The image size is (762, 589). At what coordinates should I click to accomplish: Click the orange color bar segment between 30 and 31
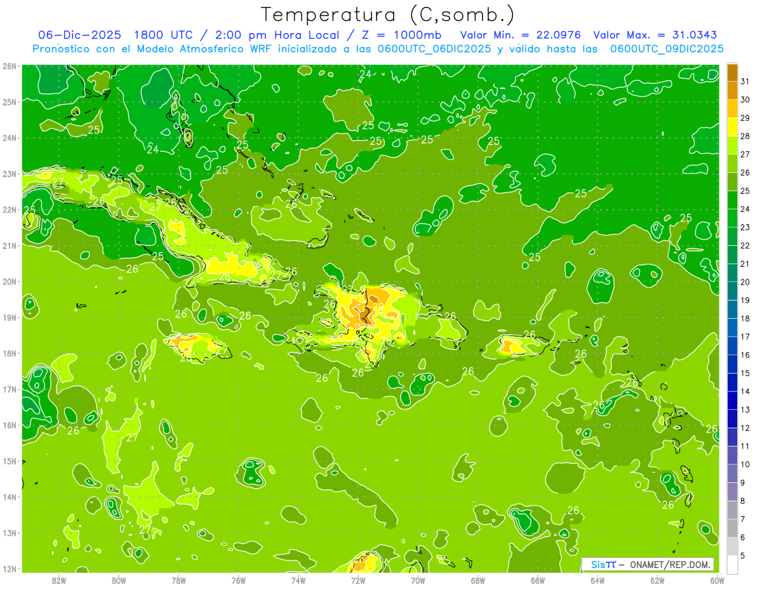point(732,91)
